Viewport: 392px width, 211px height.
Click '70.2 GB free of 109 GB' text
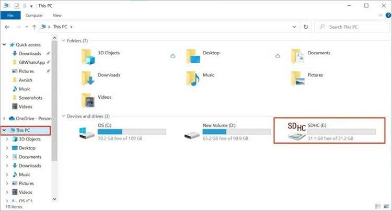120,138
